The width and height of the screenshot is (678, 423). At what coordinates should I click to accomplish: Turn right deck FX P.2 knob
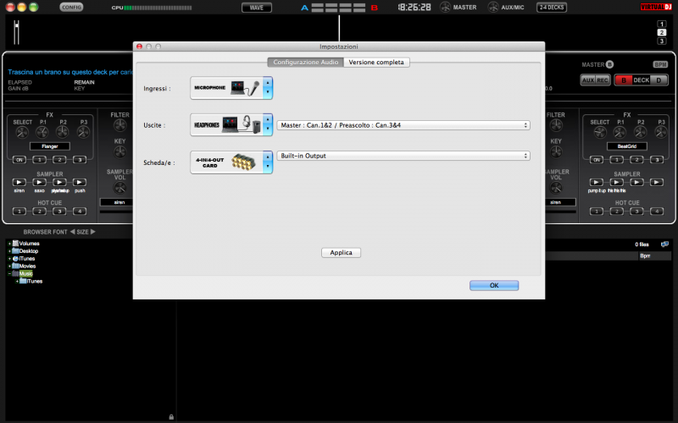point(641,132)
